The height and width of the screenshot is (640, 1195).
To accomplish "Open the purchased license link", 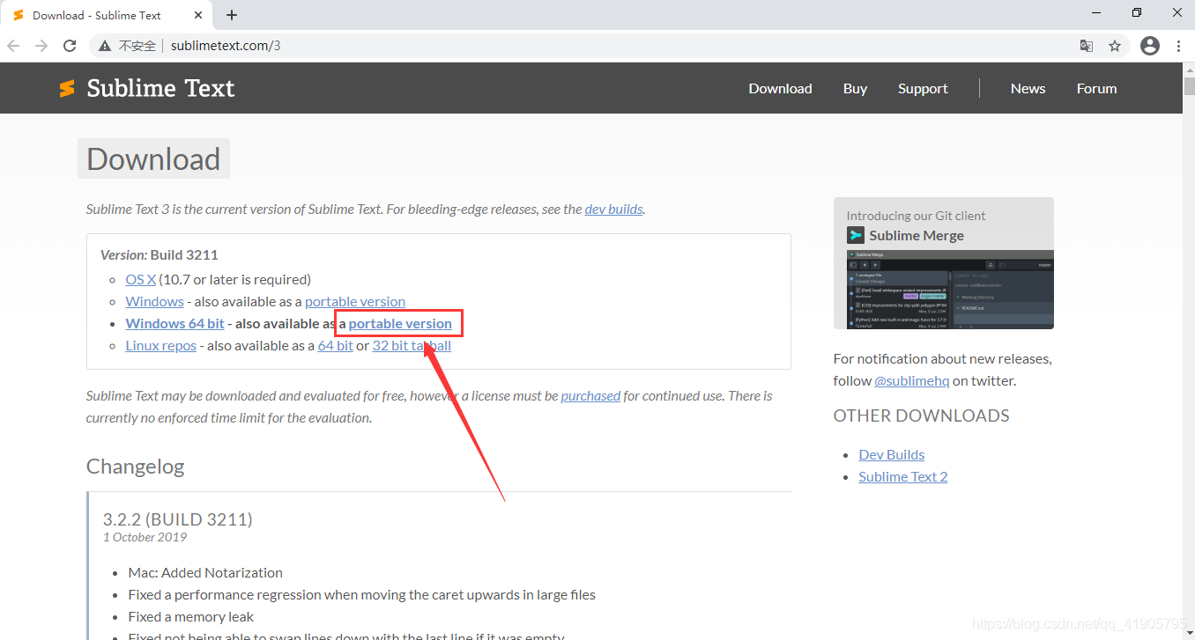I will pyautogui.click(x=590, y=396).
